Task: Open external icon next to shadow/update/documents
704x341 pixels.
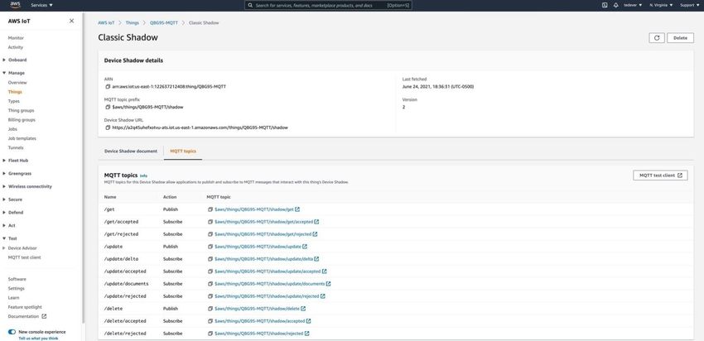Action: pyautogui.click(x=328, y=284)
